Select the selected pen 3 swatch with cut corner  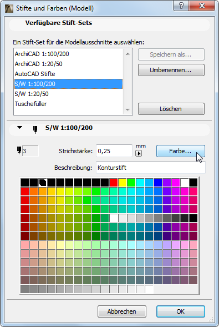[43, 183]
